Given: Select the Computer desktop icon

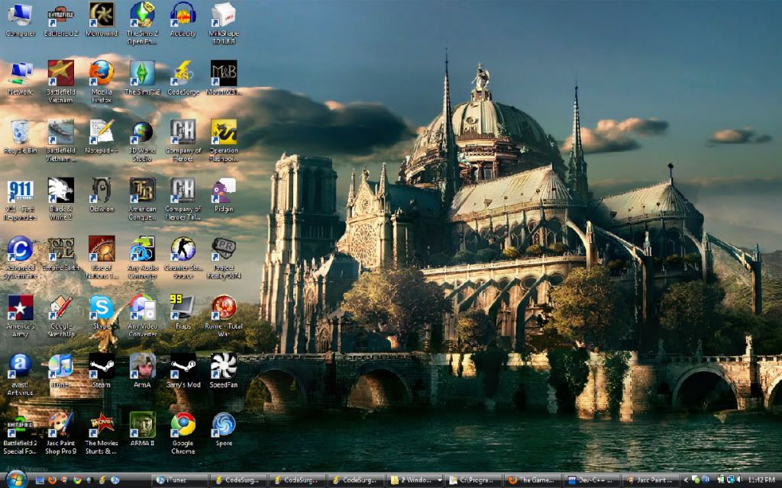Looking at the screenshot, I should click(20, 20).
